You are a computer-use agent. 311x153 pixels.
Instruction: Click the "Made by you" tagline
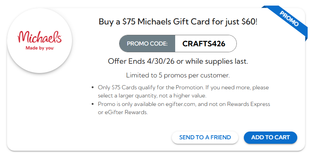point(39,48)
